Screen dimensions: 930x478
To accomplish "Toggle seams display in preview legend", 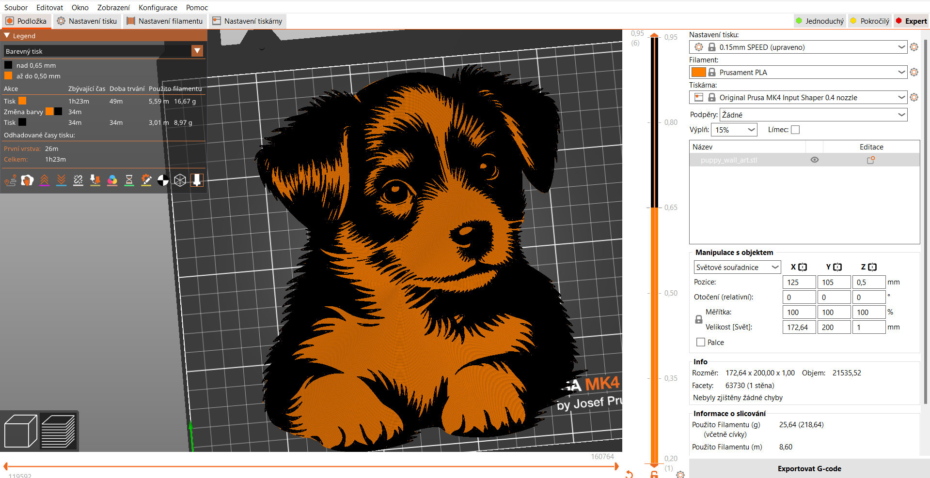I will [78, 180].
